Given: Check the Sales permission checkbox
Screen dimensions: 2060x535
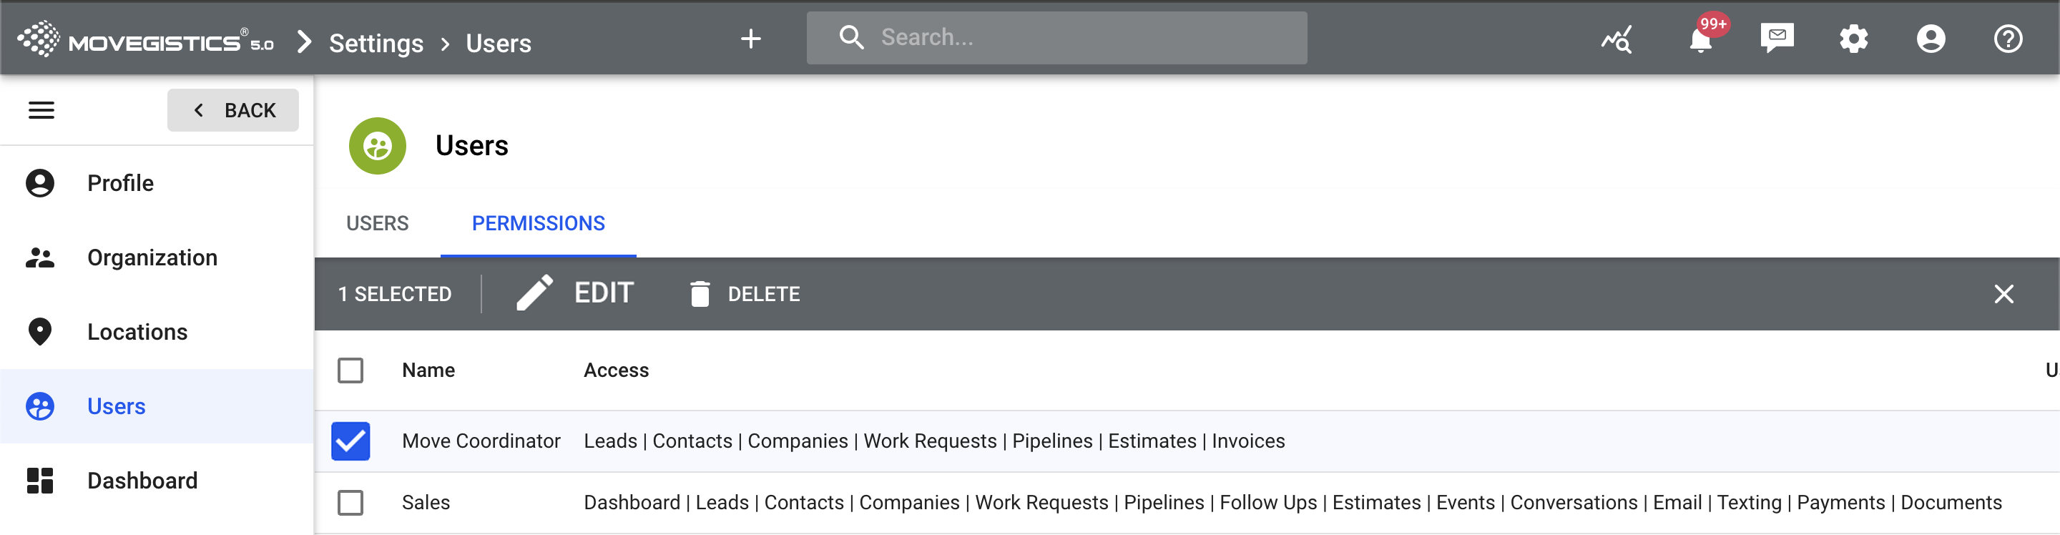Looking at the screenshot, I should coord(350,503).
